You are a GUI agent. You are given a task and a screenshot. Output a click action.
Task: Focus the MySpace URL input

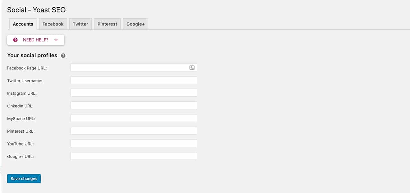(x=134, y=118)
